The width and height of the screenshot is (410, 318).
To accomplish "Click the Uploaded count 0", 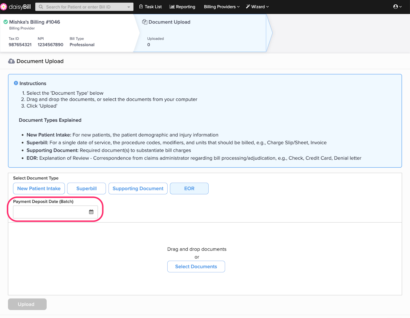I will (149, 45).
